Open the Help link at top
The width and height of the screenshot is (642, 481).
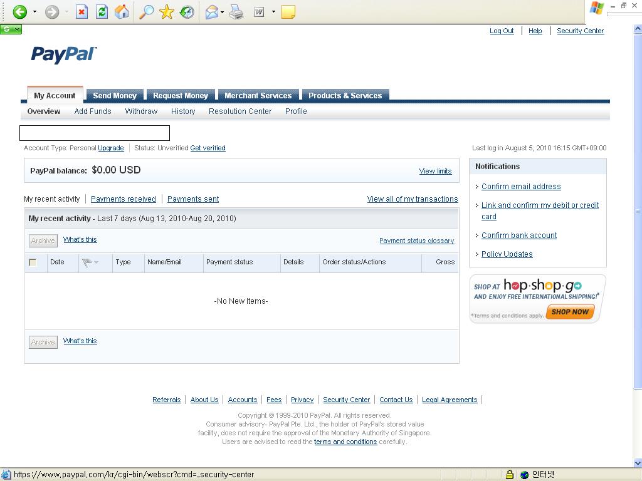(535, 31)
